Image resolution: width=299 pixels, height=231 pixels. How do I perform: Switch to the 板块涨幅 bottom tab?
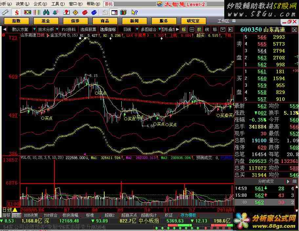[x=70, y=215]
